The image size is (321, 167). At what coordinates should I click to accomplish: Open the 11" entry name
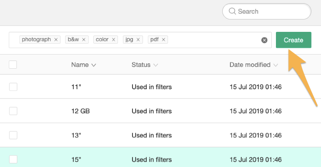pyautogui.click(x=76, y=87)
